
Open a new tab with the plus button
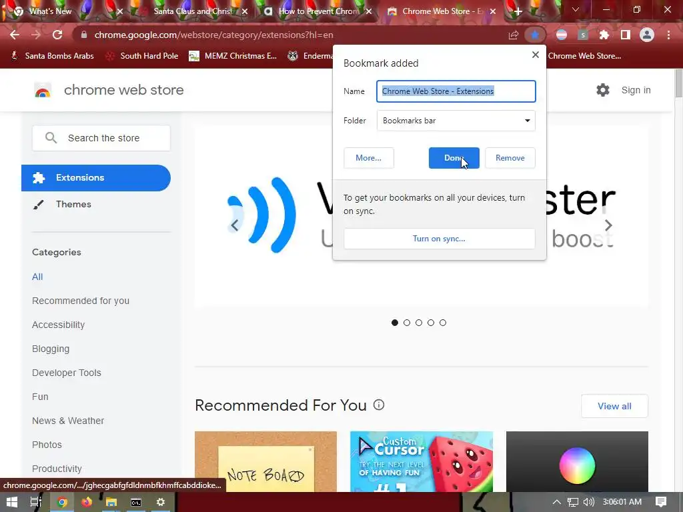[518, 11]
